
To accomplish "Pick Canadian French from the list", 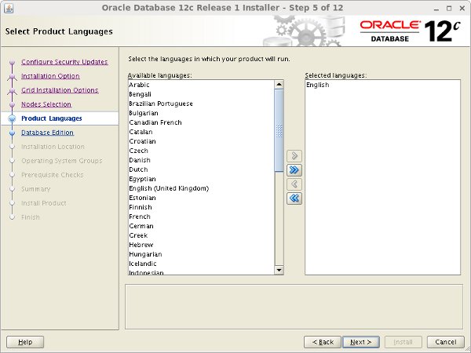I will coord(201,122).
